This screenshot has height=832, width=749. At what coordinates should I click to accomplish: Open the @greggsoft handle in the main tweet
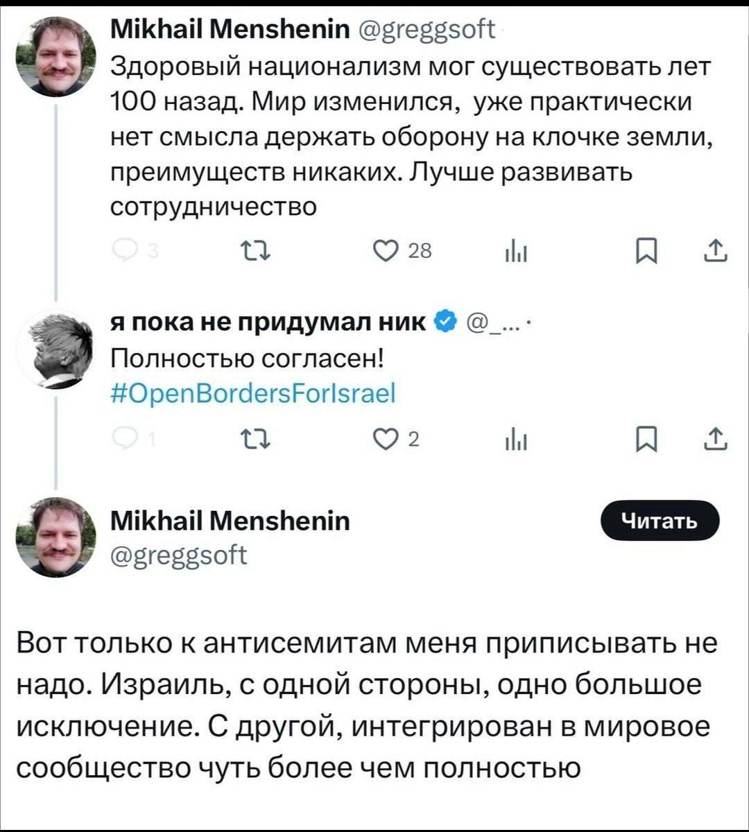(x=179, y=555)
